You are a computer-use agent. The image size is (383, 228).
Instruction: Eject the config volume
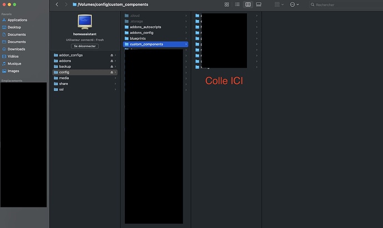(x=112, y=72)
